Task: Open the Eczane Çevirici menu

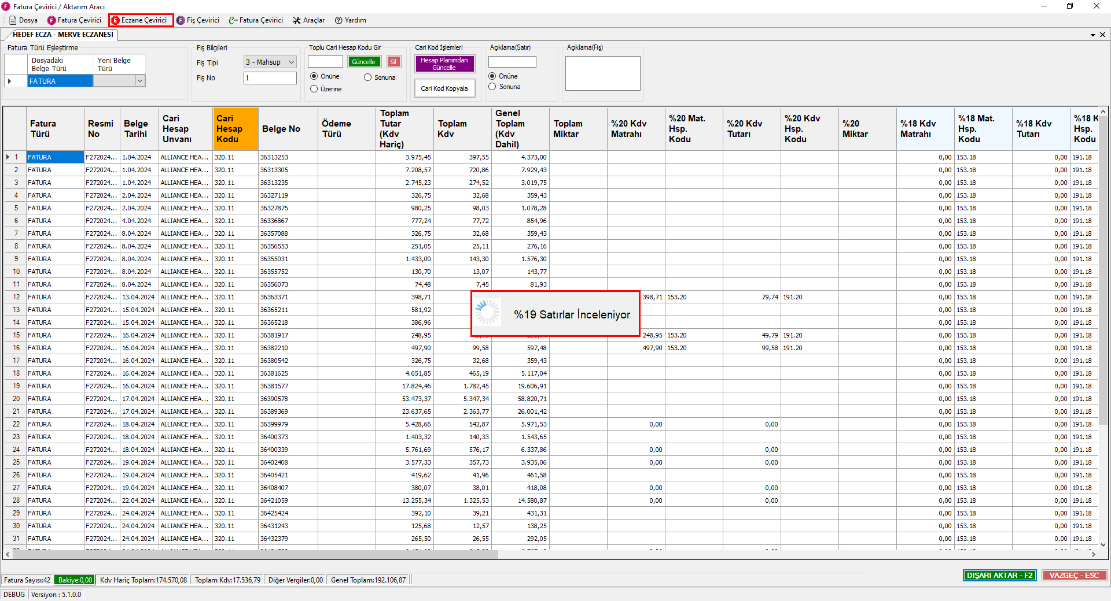Action: click(x=141, y=20)
